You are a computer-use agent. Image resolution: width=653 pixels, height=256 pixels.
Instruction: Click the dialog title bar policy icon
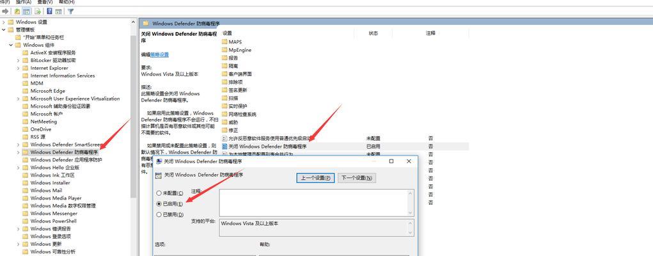click(159, 161)
